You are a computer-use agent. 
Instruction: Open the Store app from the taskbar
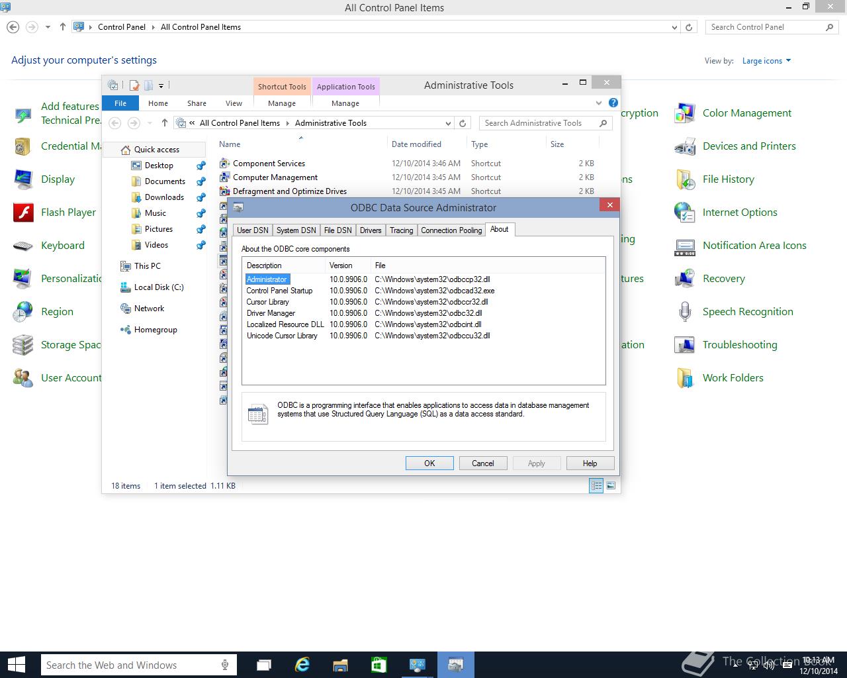(379, 665)
